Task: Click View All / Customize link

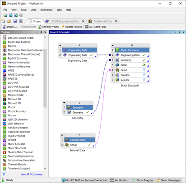Action: pyautogui.click(x=33, y=174)
